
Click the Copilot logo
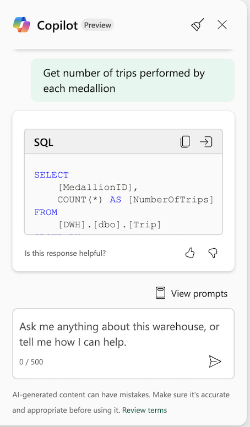21,25
